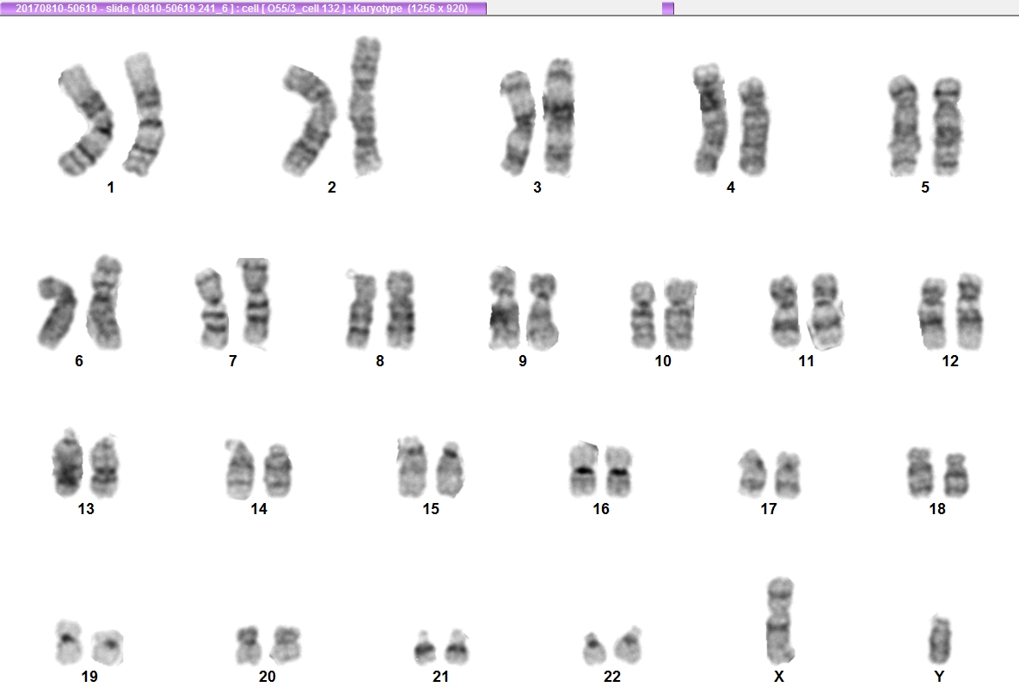The image size is (1019, 693).
Task: Click the label number 22
Action: [612, 677]
